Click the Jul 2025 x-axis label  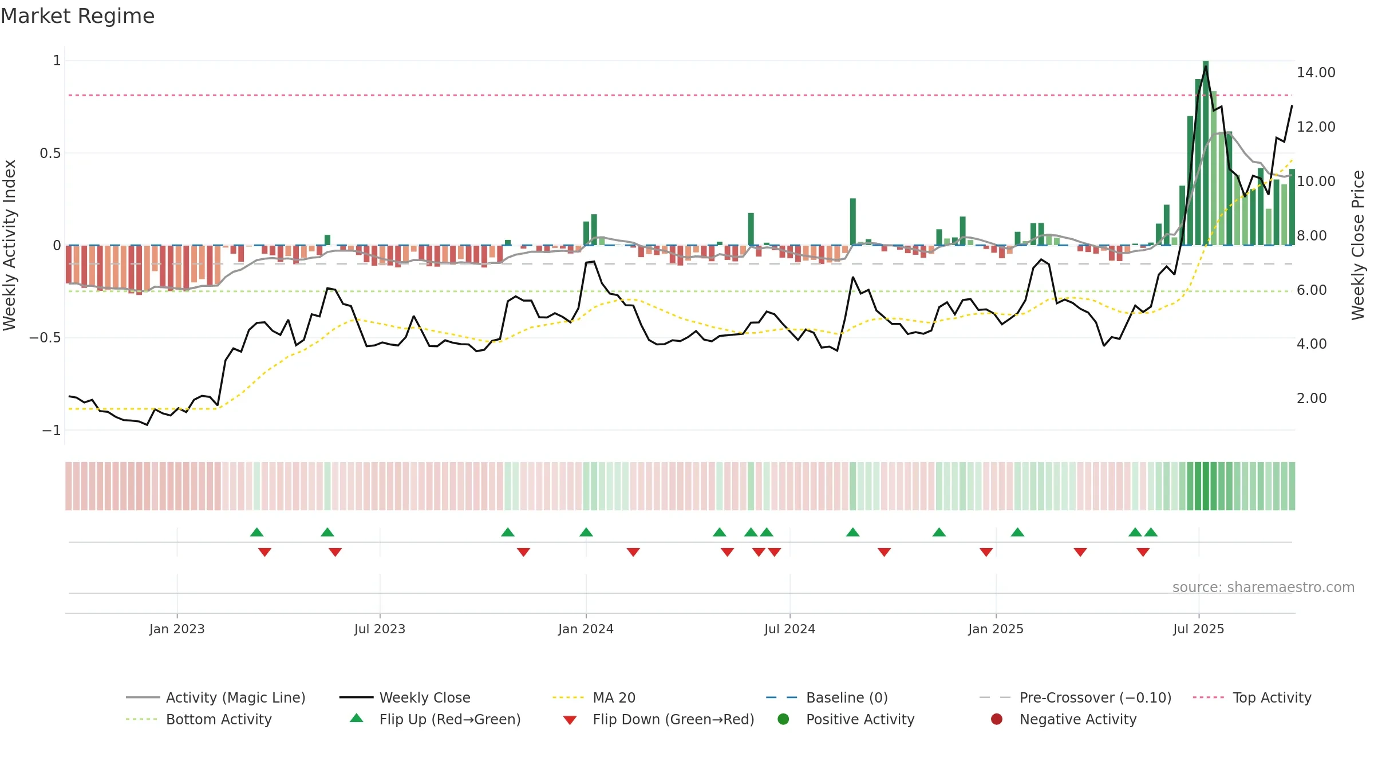point(1198,629)
